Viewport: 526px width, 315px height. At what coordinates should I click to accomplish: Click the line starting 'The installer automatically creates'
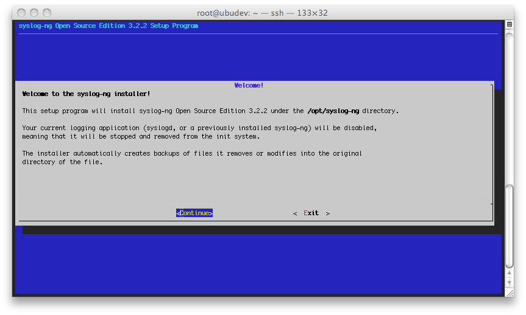coord(192,154)
